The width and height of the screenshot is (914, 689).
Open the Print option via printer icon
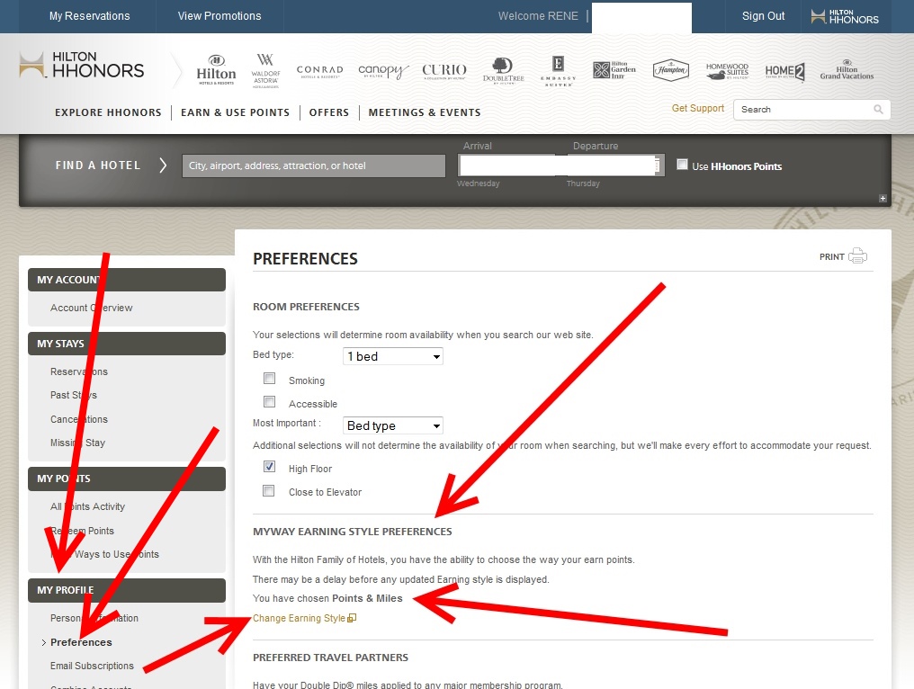[856, 255]
